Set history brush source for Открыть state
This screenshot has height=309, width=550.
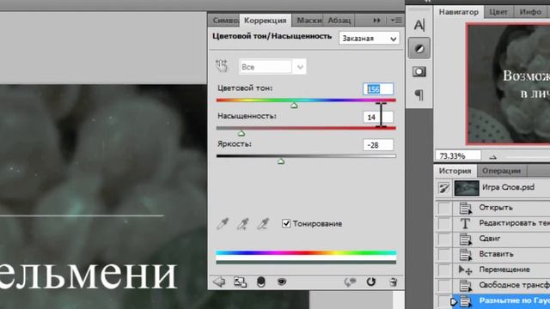click(444, 208)
